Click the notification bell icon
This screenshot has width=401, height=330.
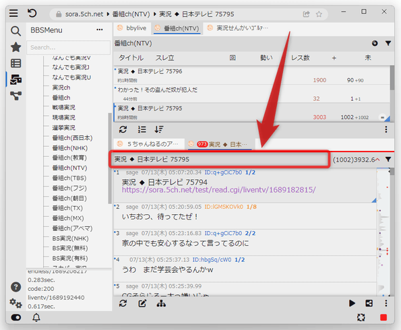pos(36,317)
